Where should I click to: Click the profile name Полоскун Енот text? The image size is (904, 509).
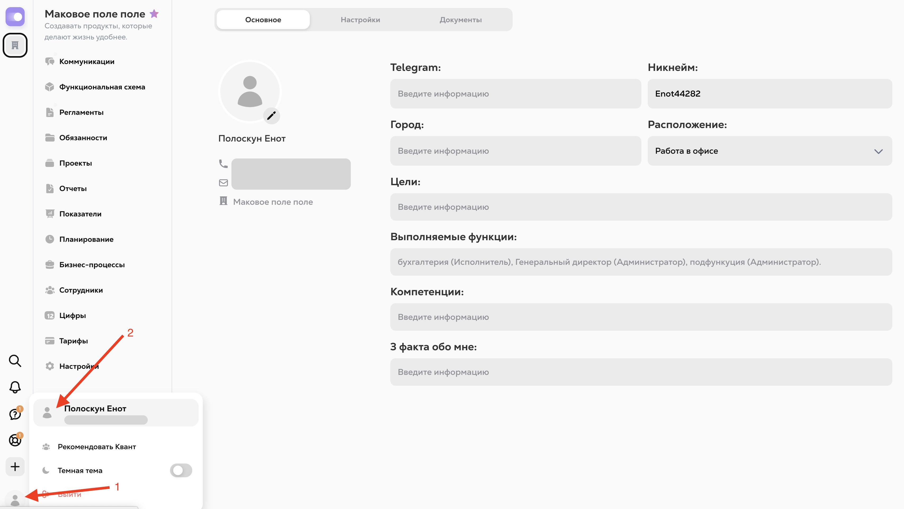click(x=252, y=138)
